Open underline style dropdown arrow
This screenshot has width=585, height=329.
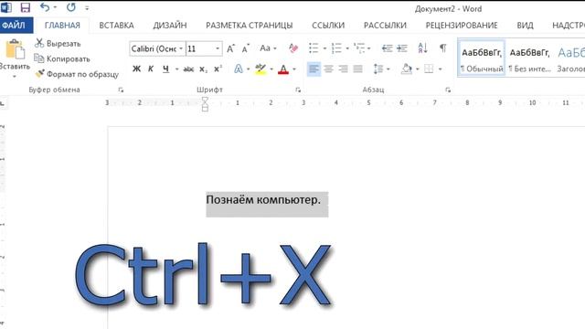point(176,69)
